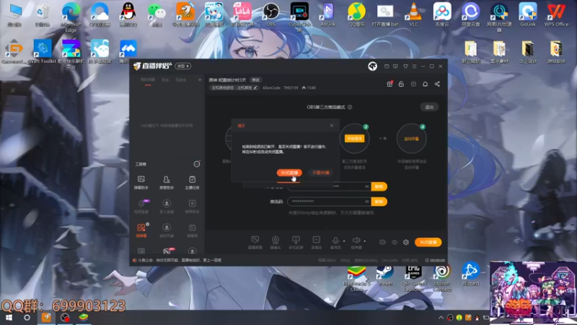Open the 弹幕助手 tool
Viewport: 577px width, 325px height.
(x=141, y=183)
